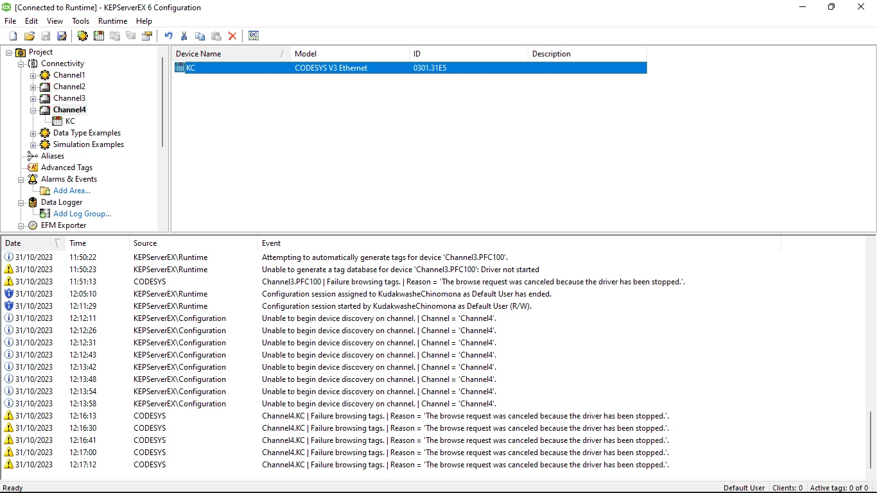The image size is (877, 493).
Task: Click 'Configuration session started' event at 12:11:29
Action: tap(397, 306)
